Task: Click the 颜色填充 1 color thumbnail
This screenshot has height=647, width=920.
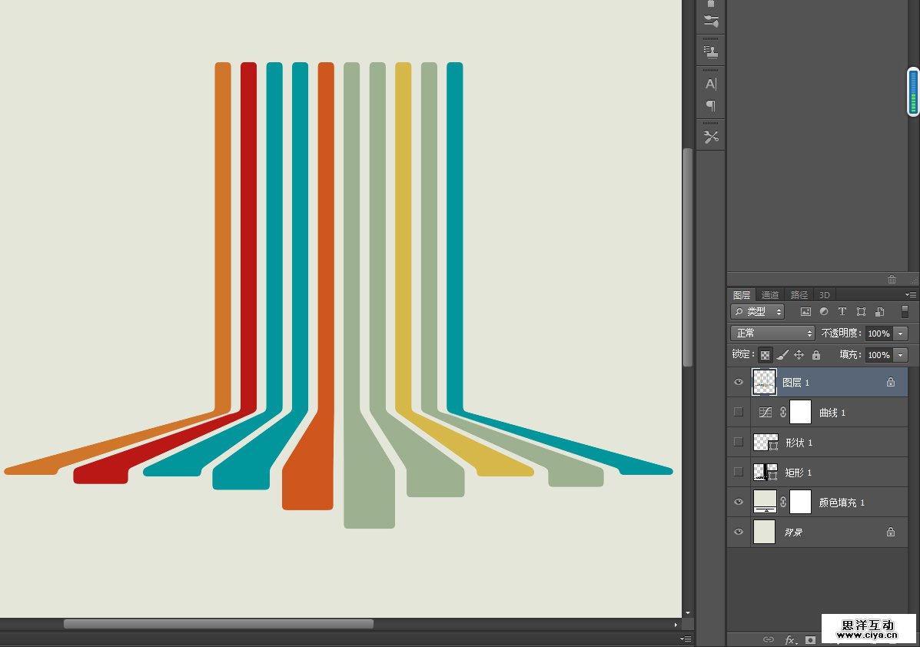Action: point(765,502)
